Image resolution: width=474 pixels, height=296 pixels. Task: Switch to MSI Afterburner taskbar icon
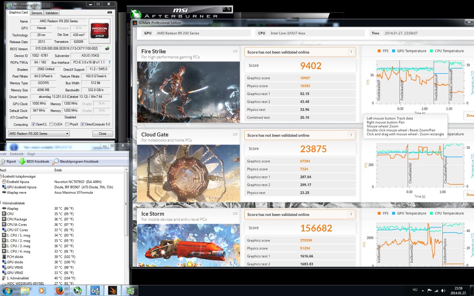click(77, 290)
